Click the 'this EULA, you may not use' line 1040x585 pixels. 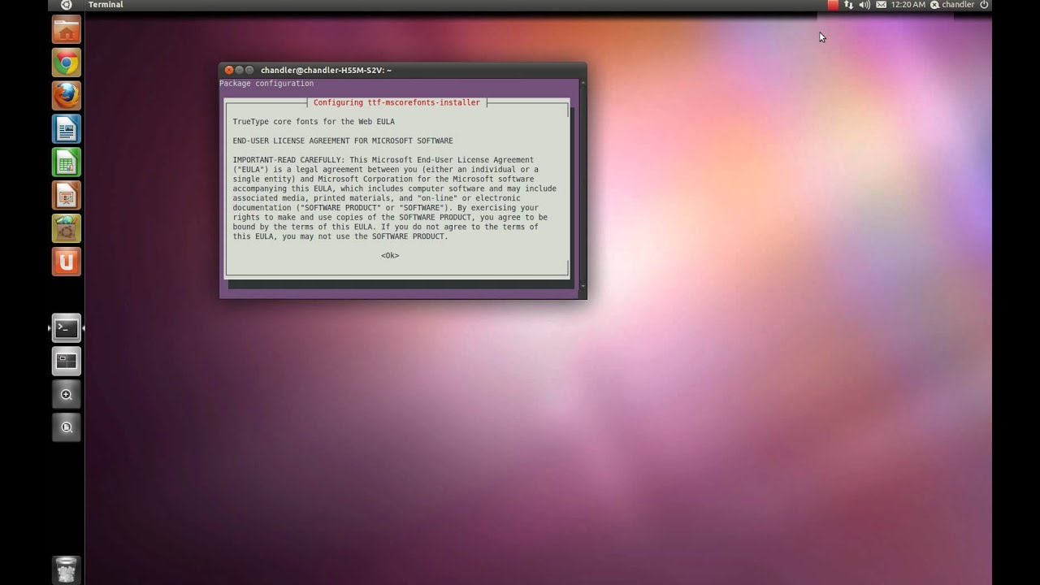coord(340,236)
